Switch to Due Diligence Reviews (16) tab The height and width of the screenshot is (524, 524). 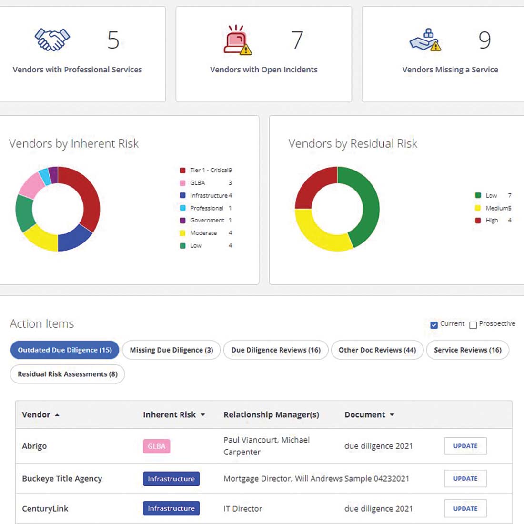pyautogui.click(x=275, y=350)
